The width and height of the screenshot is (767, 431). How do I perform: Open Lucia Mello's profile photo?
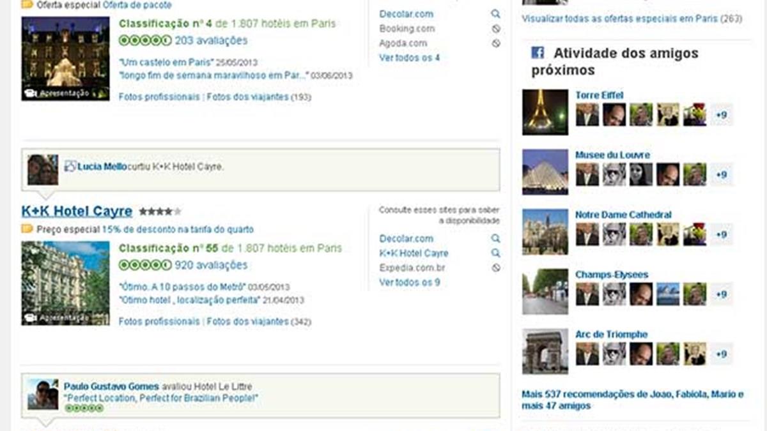pyautogui.click(x=43, y=170)
